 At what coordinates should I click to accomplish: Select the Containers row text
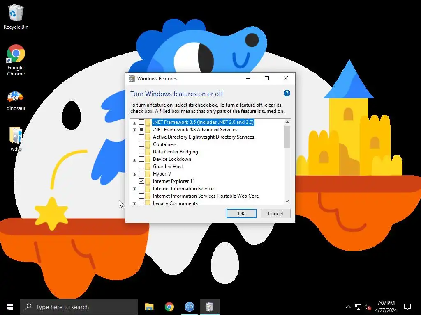click(x=164, y=144)
